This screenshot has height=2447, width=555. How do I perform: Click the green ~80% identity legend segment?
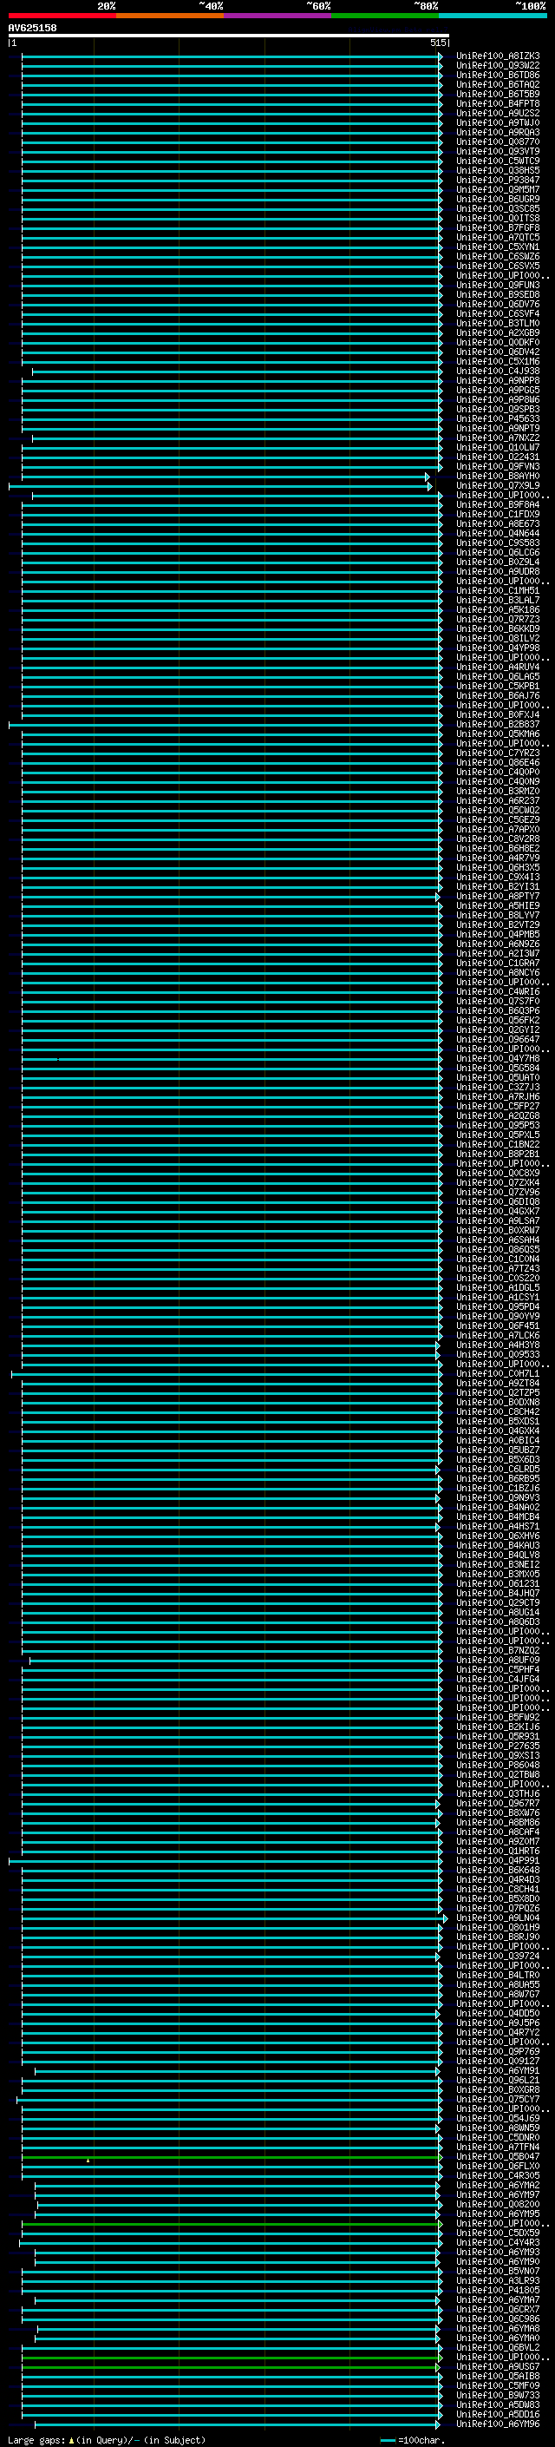pyautogui.click(x=385, y=16)
